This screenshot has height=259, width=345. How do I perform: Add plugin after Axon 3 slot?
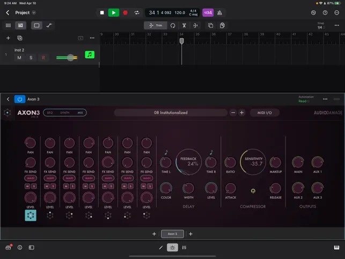[x=190, y=234]
